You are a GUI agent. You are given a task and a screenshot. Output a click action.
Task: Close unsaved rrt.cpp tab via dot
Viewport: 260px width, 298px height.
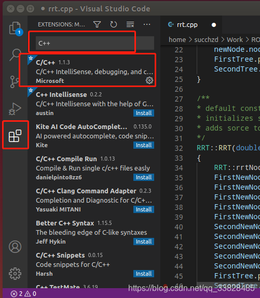[214, 25]
